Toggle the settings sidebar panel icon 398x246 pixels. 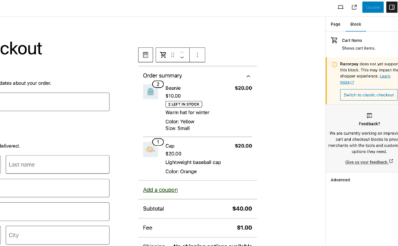(392, 7)
